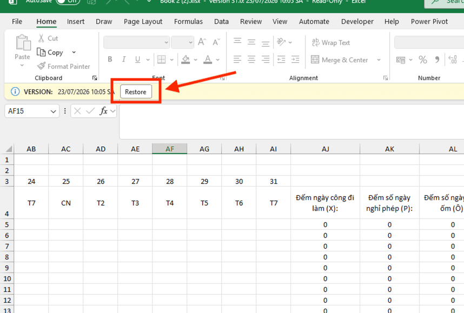Select the row 5 header

7,224
